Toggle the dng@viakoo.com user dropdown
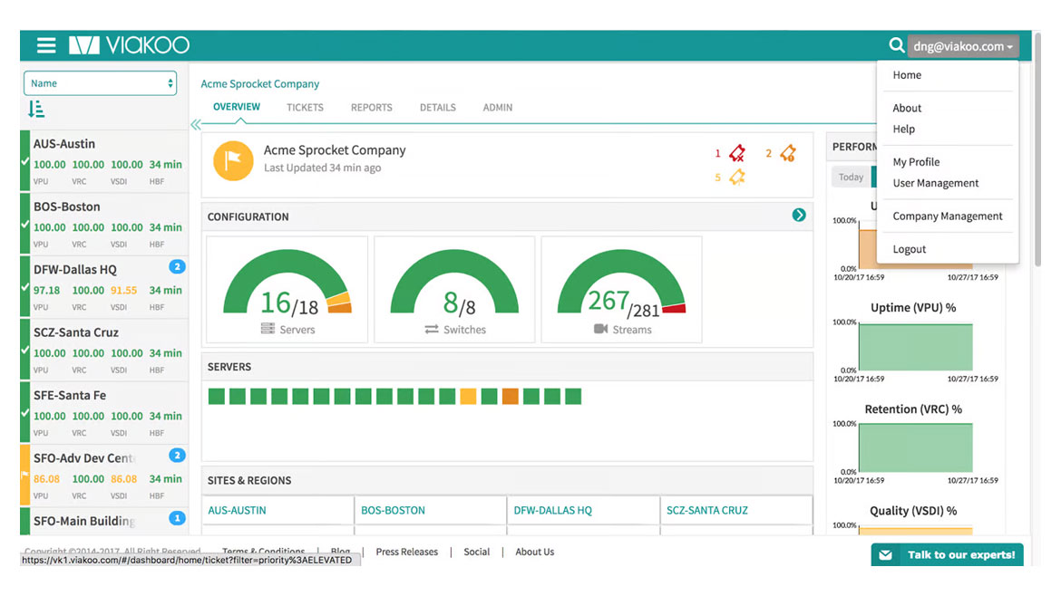The height and width of the screenshot is (596, 1061). pyautogui.click(x=963, y=46)
